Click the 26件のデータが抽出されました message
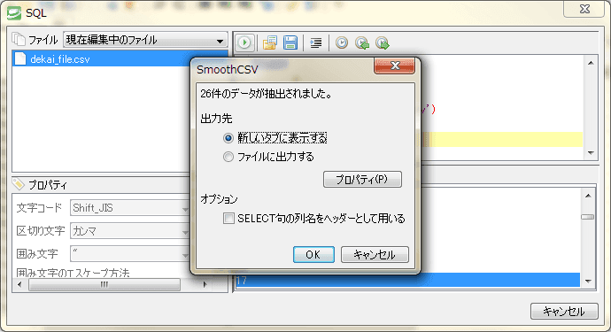Viewport: 611px width, 332px height. click(x=267, y=94)
